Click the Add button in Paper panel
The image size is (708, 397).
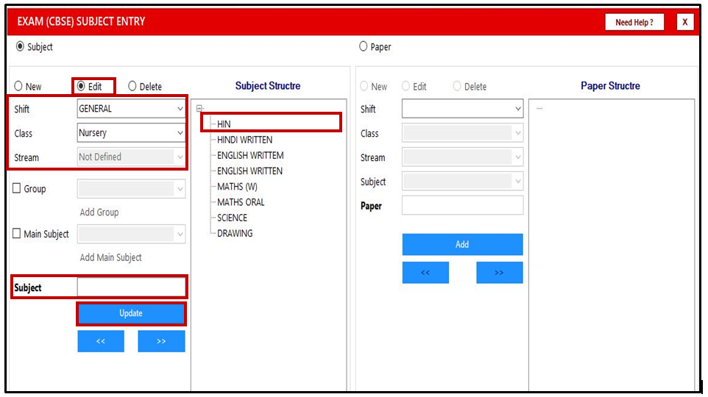click(x=462, y=245)
